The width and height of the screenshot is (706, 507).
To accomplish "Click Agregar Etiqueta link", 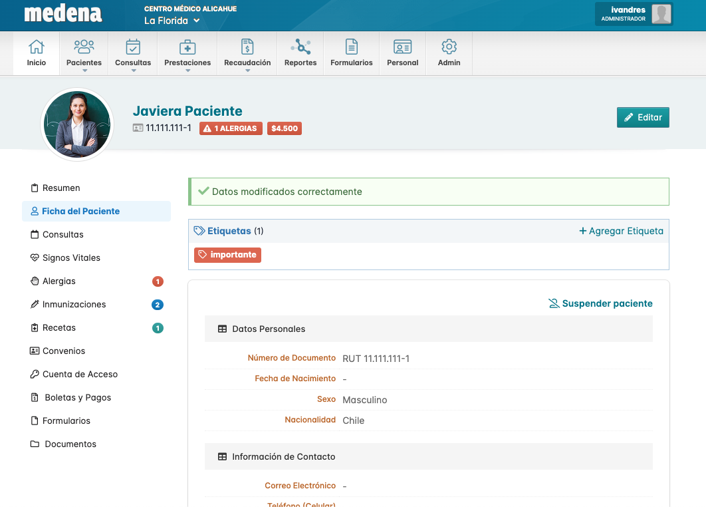I will pos(621,232).
